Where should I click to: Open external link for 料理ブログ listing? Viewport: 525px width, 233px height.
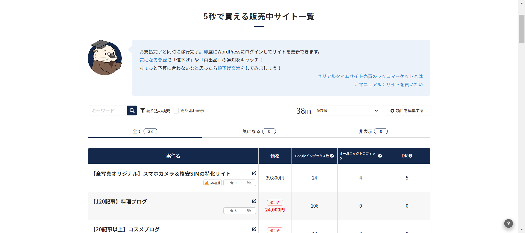tap(254, 201)
